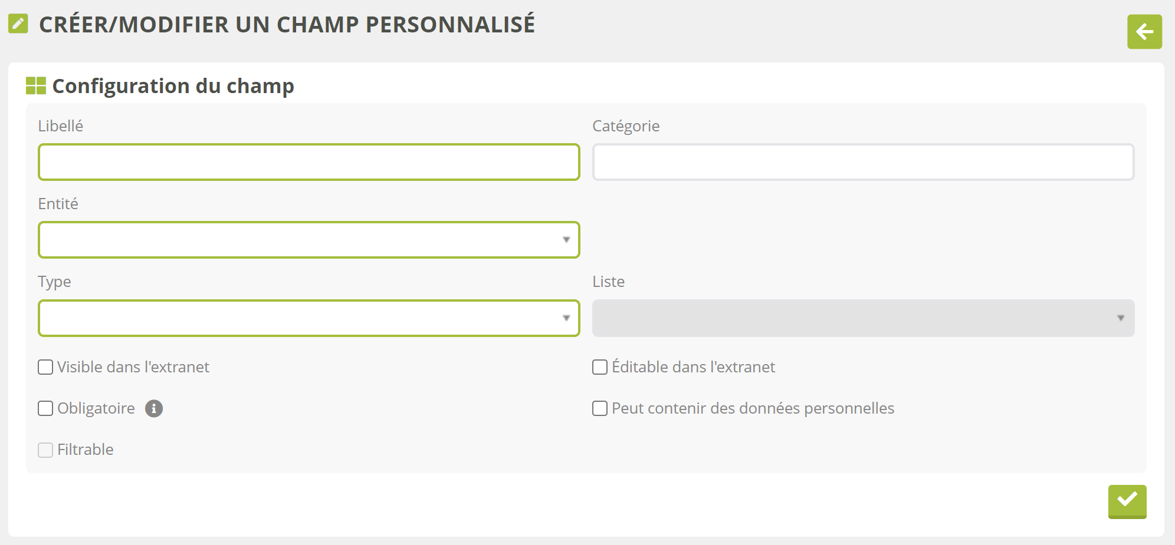The width and height of the screenshot is (1175, 545).
Task: Click the pencil edit icon in header
Action: (18, 24)
